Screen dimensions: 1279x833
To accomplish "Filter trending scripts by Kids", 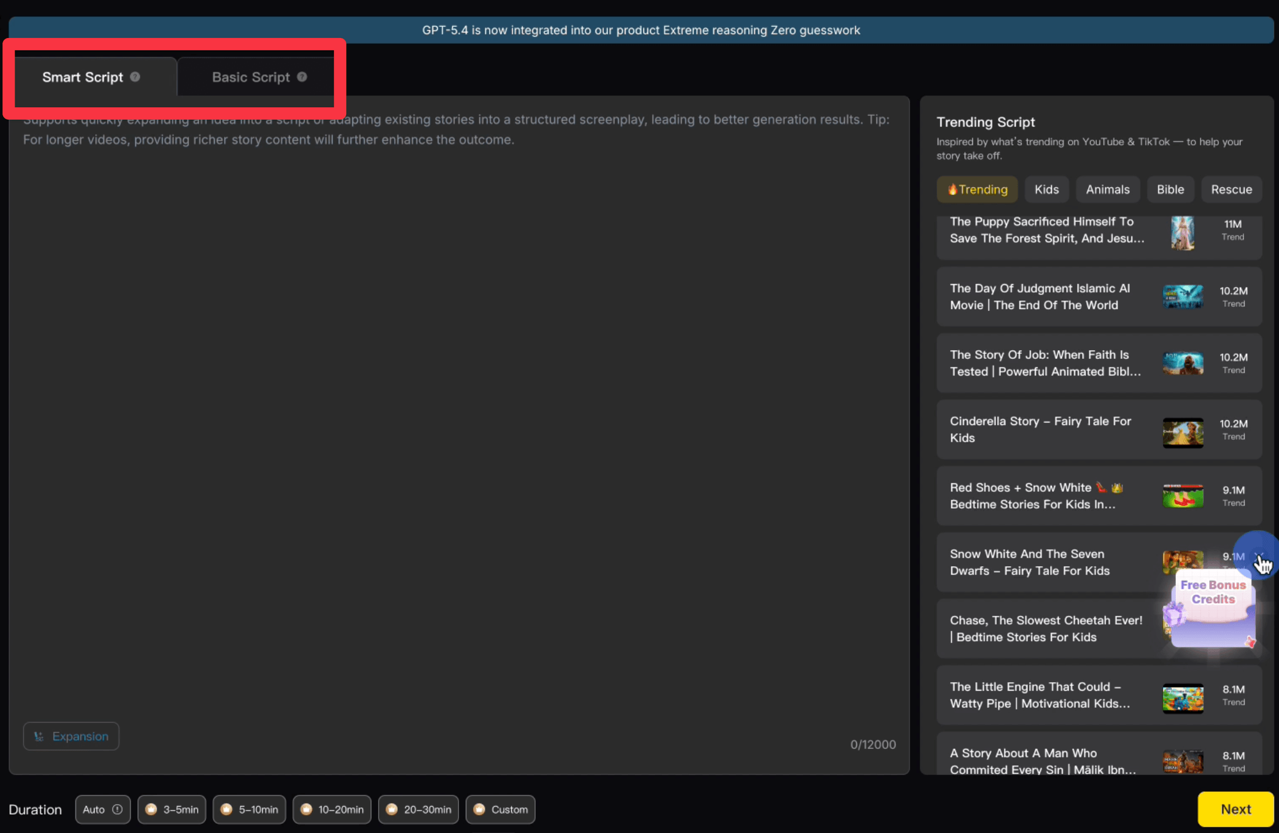I will pos(1046,190).
